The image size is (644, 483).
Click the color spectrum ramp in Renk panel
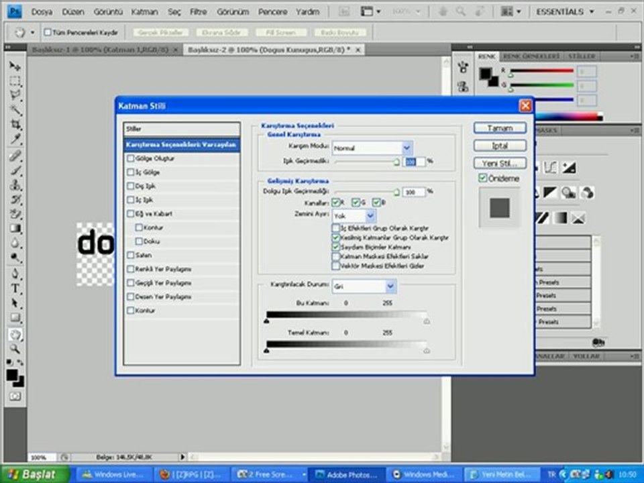568,117
